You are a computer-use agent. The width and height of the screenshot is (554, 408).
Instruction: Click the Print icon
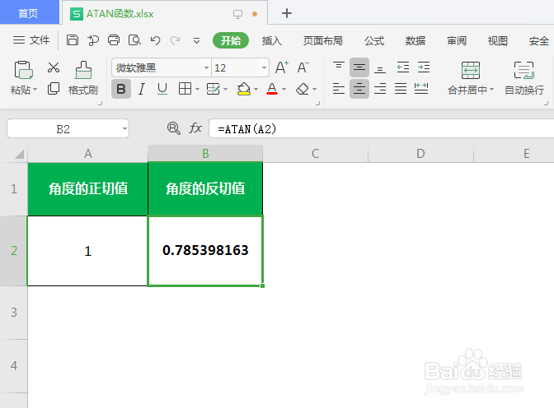(114, 40)
